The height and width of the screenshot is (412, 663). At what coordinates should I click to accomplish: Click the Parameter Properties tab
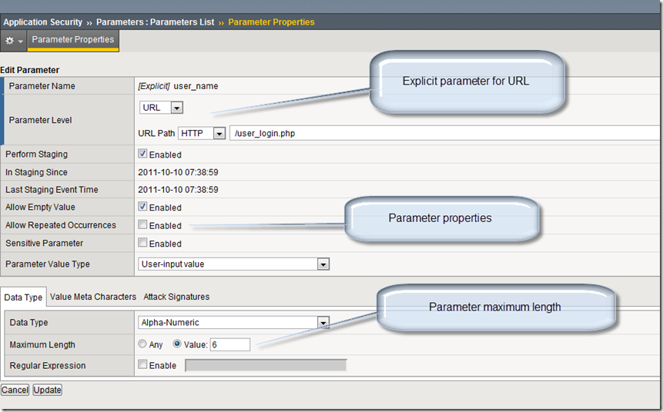point(73,40)
